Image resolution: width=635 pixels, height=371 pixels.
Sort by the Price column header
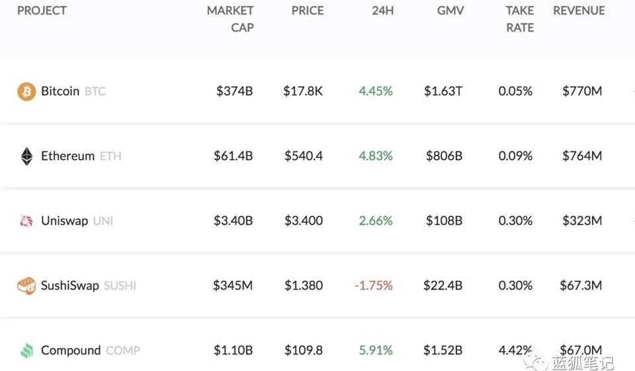click(307, 11)
